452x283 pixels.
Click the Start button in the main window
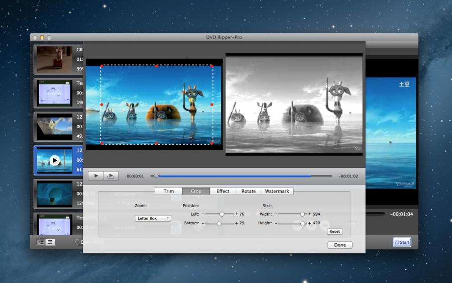[402, 242]
